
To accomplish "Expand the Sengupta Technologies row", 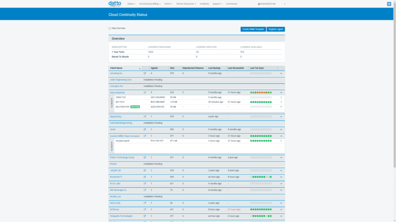I will (x=281, y=216).
